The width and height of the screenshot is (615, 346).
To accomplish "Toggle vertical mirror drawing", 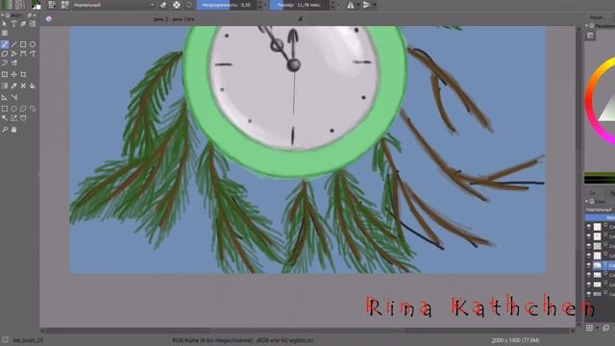I will coord(366,5).
